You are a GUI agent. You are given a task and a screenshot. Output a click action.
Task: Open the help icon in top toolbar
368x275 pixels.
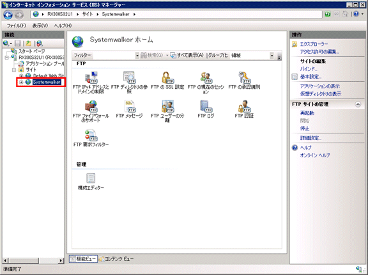[356, 14]
